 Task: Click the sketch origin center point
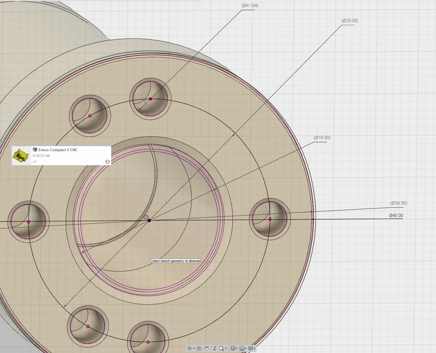[x=149, y=220]
